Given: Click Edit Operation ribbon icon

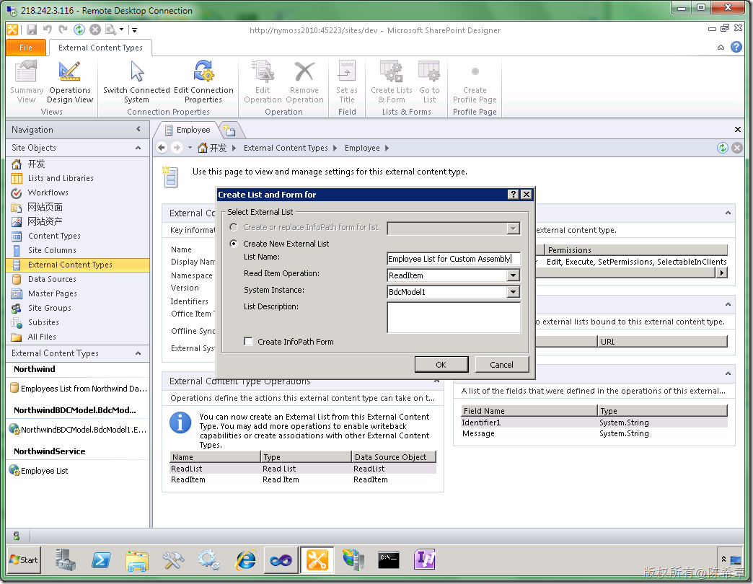Looking at the screenshot, I should click(263, 82).
